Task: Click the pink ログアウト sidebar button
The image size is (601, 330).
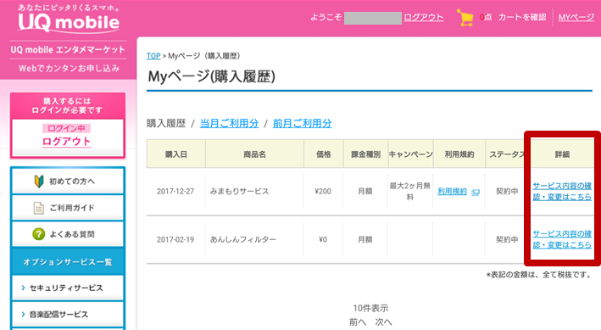Action: (67, 142)
